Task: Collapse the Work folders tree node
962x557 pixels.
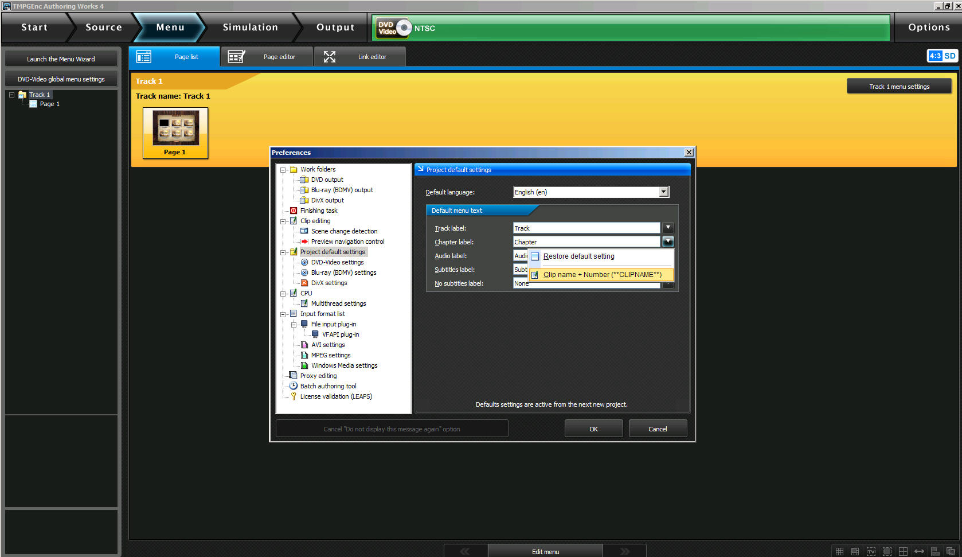Action: (x=283, y=170)
